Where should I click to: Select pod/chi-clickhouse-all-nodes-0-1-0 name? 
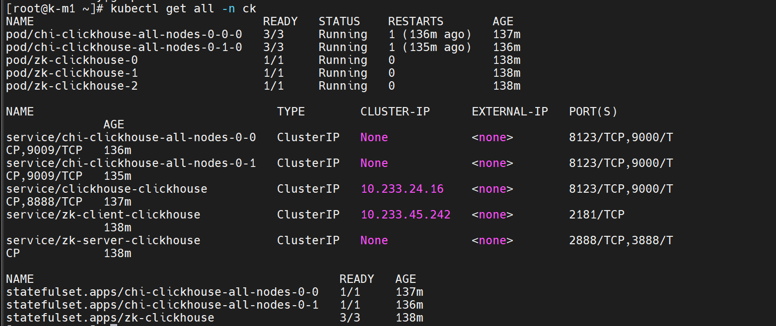click(x=124, y=47)
